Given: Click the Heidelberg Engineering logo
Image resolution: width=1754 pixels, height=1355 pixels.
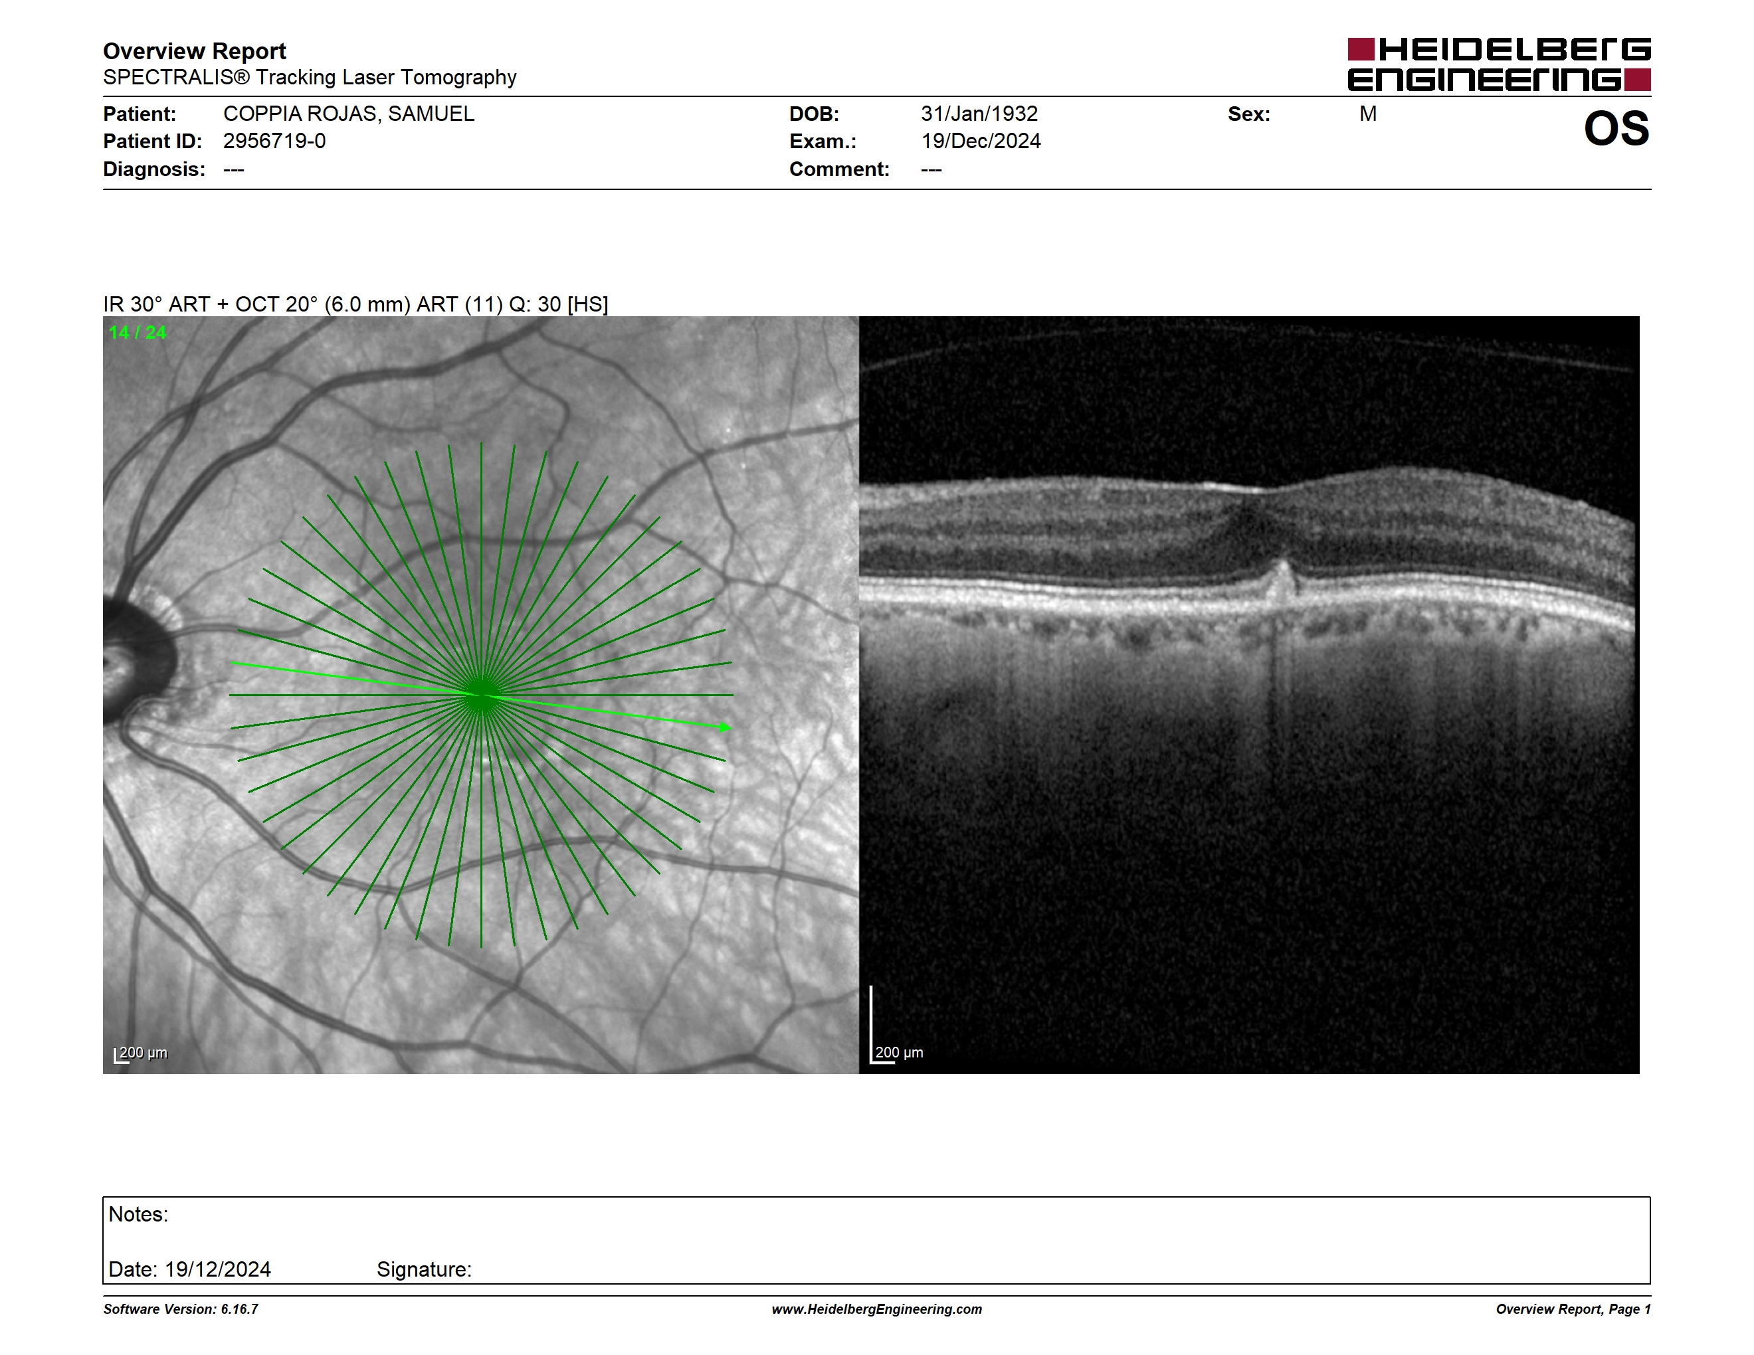Looking at the screenshot, I should pos(1499,64).
